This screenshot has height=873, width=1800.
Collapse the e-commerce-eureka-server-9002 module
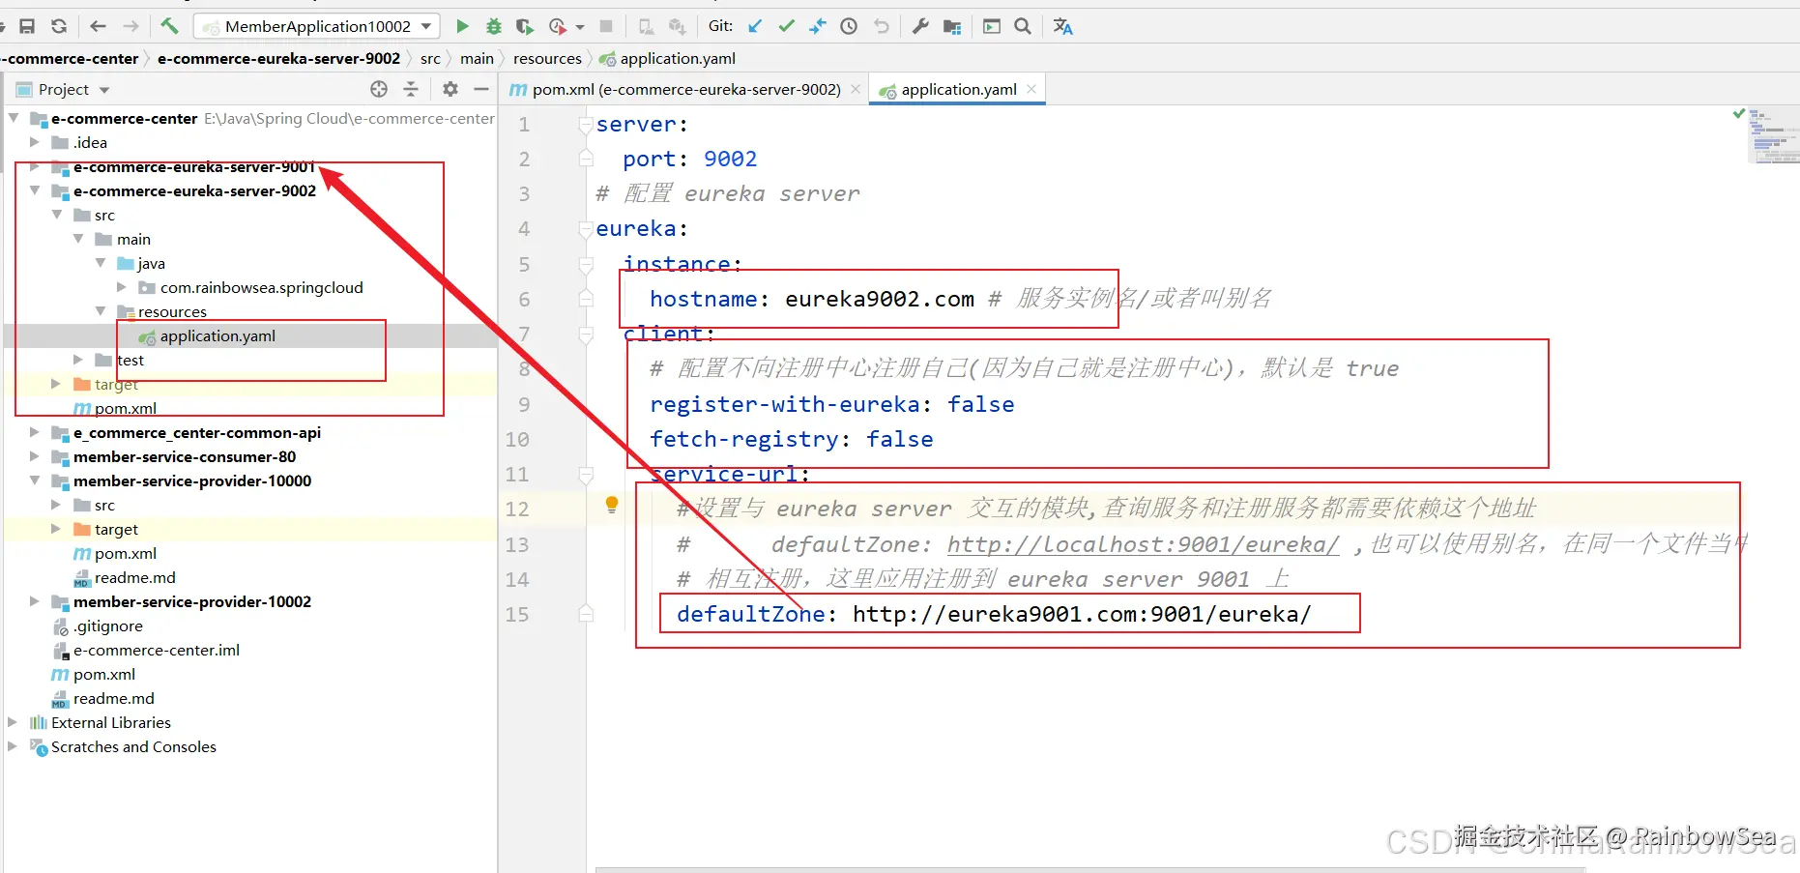tap(35, 190)
